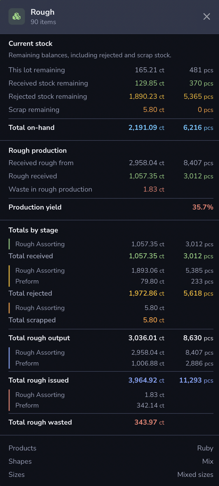The image size is (219, 486).
Task: Click the 8,630 pcs output value
Action: 198,338
